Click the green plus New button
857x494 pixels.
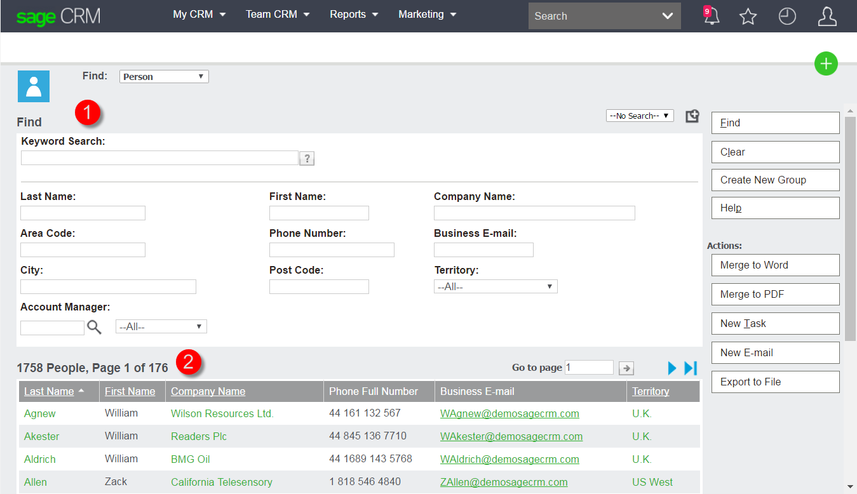(x=826, y=63)
